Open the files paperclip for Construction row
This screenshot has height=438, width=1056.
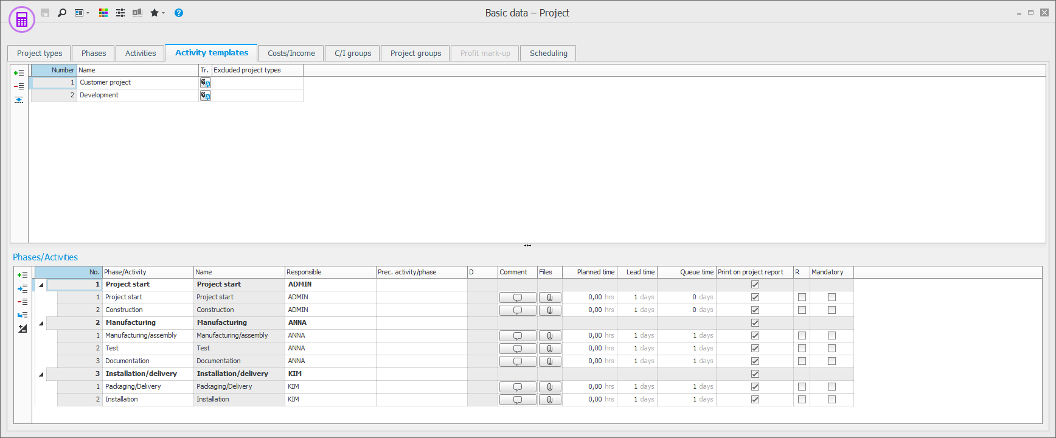coord(550,310)
